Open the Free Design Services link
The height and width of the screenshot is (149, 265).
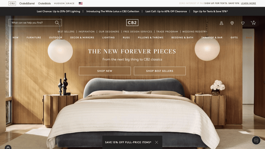[138, 32]
